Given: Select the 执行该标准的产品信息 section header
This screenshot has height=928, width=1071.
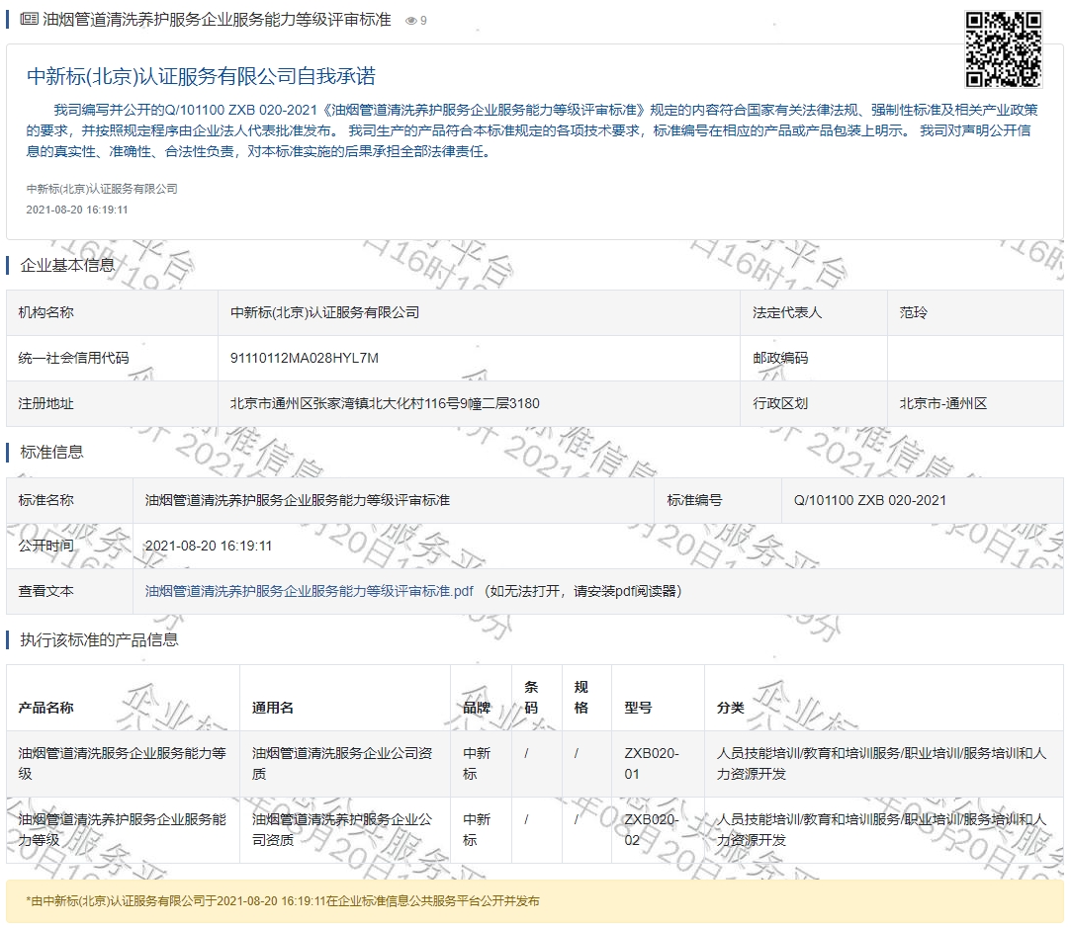Looking at the screenshot, I should 99,639.
